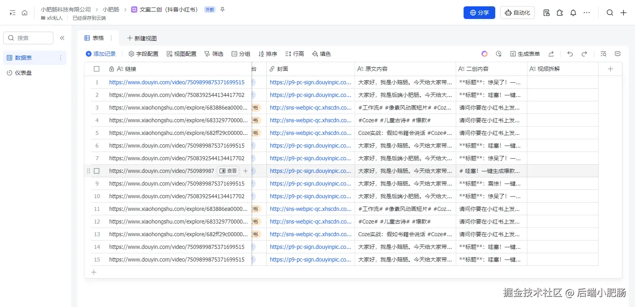Open the 填色 fill color option
Image resolution: width=635 pixels, height=307 pixels.
click(321, 54)
